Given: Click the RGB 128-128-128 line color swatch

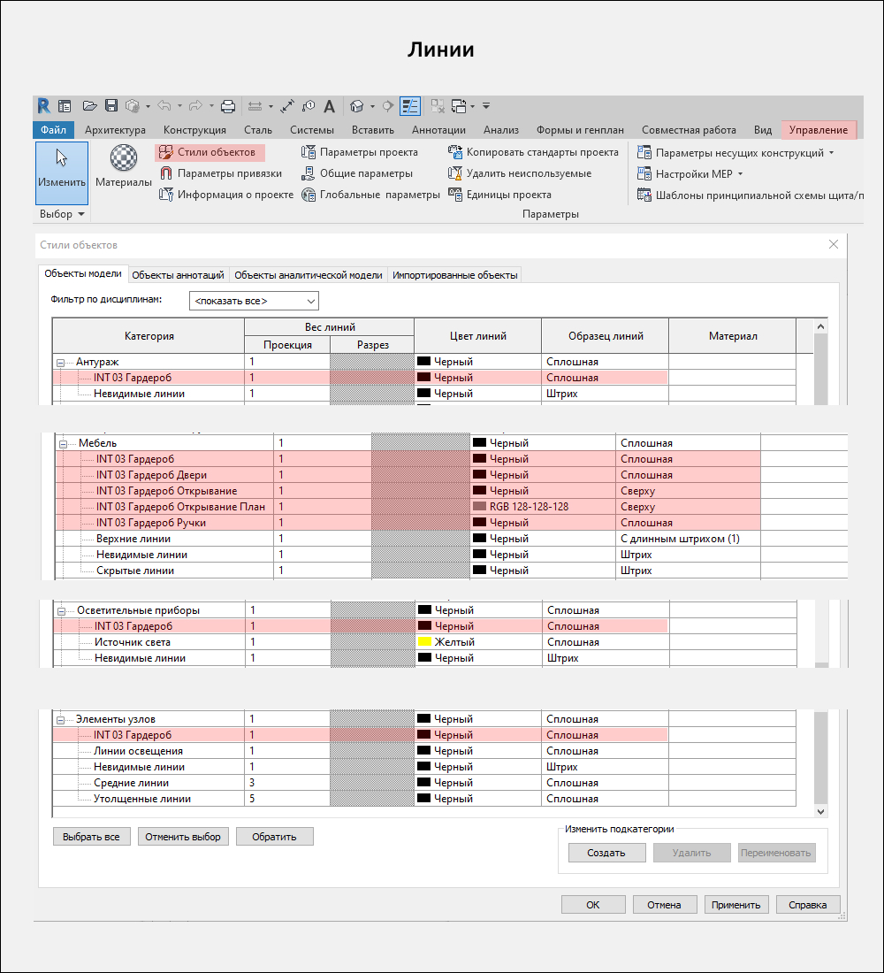Looking at the screenshot, I should [x=479, y=506].
